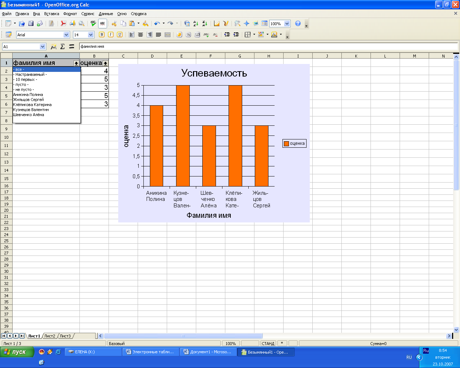Copy the selection to the clipboard
460x368 pixels.
pyautogui.click(x=123, y=24)
